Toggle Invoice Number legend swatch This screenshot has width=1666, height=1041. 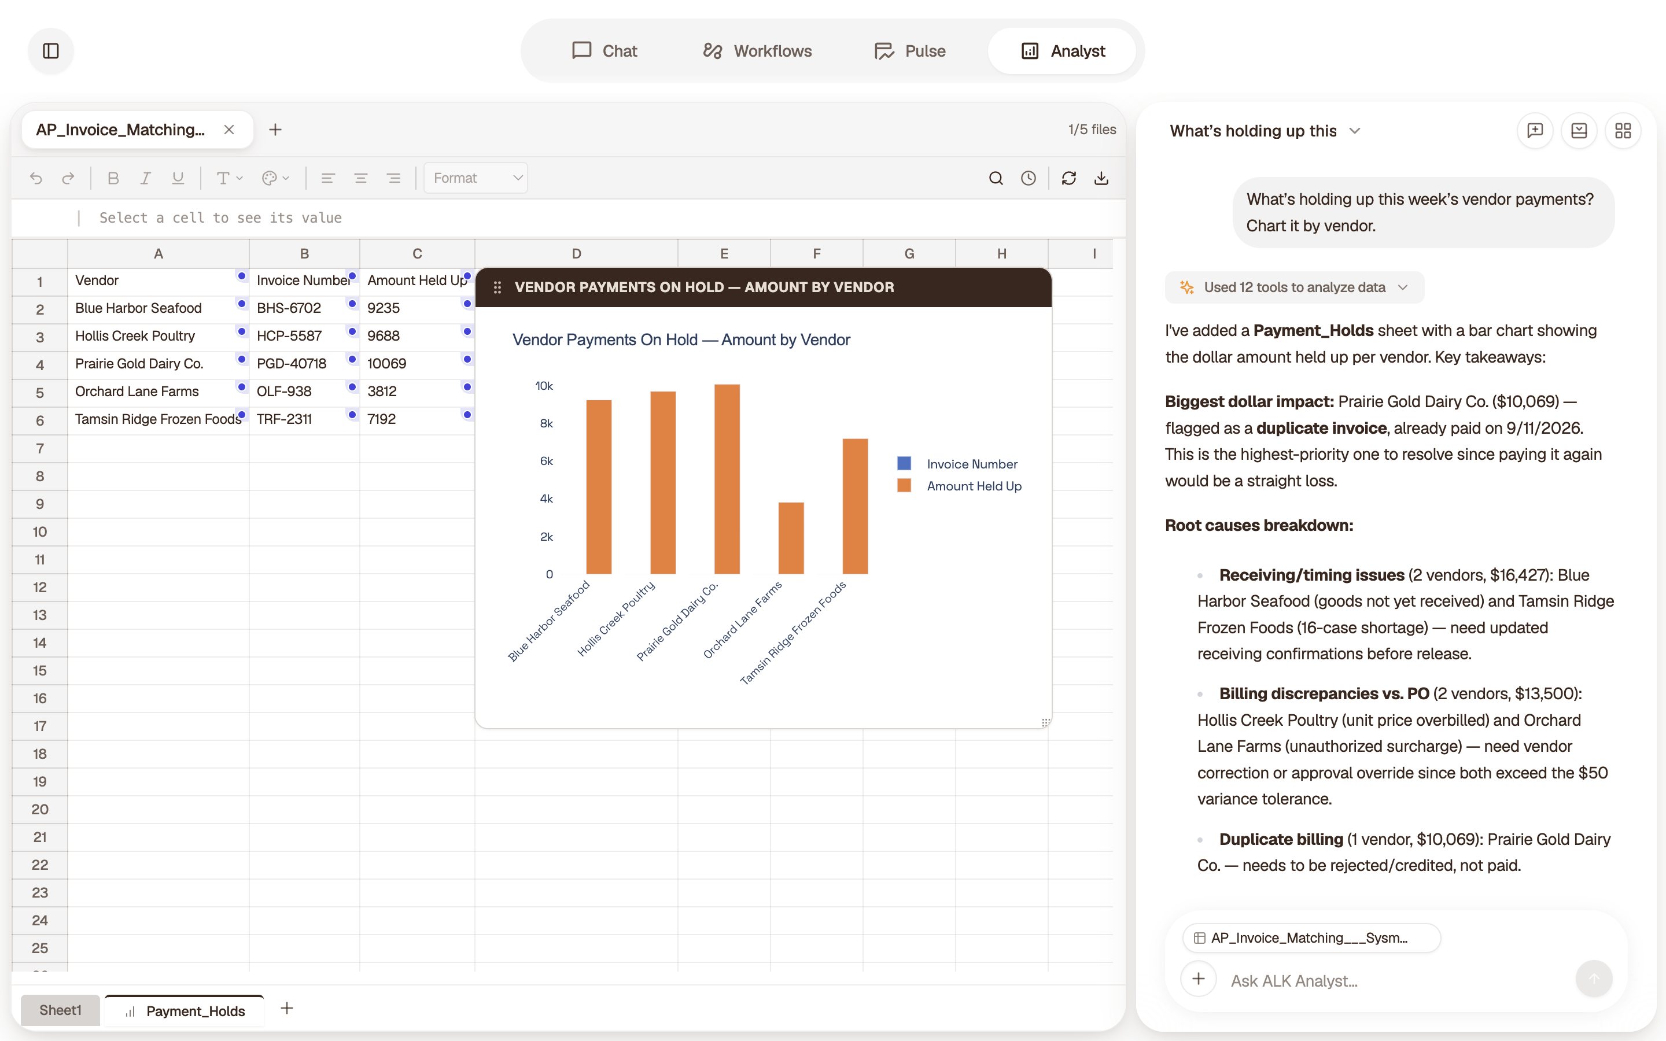(x=904, y=463)
